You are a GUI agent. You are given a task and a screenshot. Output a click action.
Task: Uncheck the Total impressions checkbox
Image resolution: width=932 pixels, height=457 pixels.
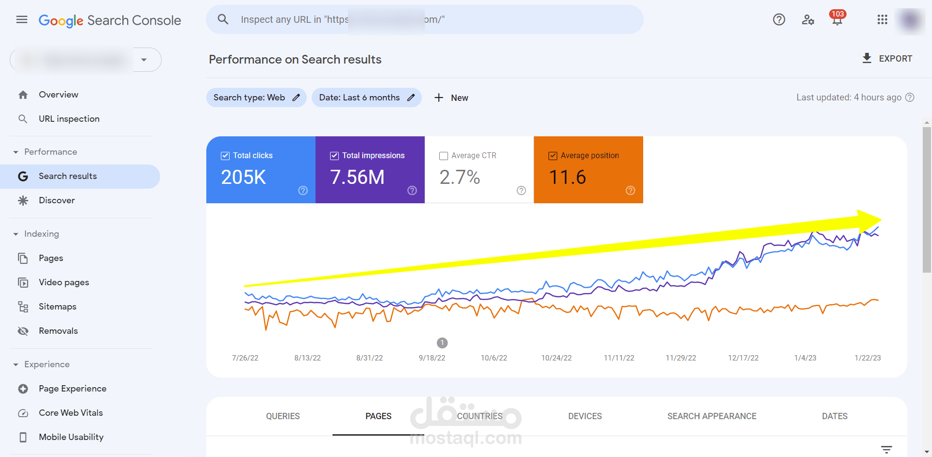(x=334, y=156)
